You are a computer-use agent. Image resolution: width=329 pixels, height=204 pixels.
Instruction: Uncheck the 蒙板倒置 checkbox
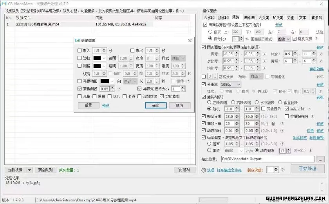(79, 88)
